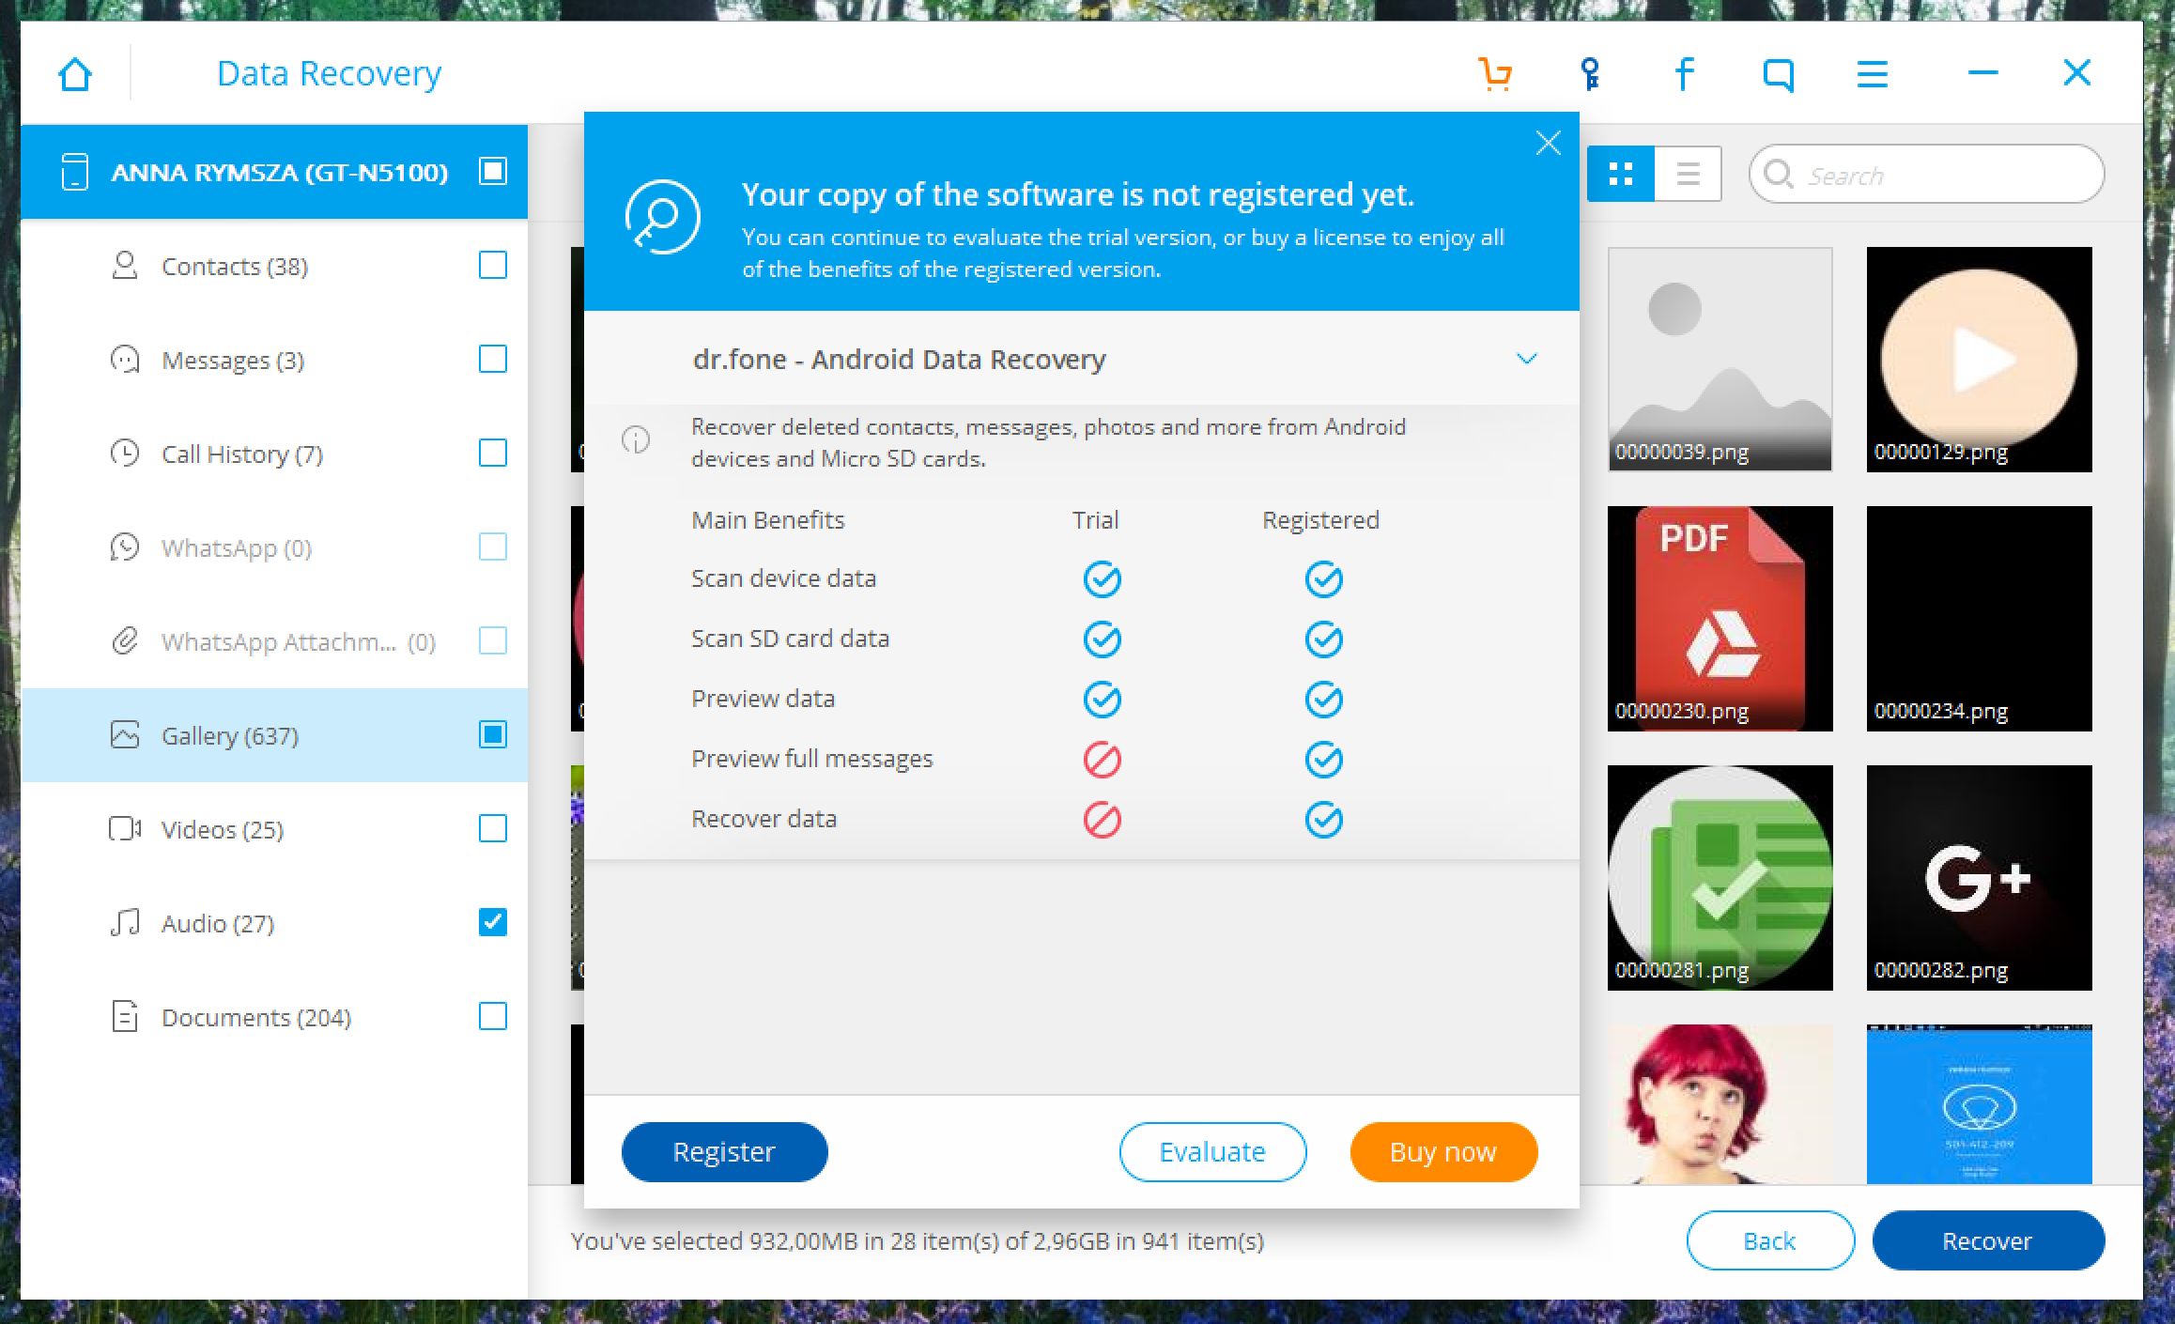The image size is (2175, 1324).
Task: Select the Messages (3) category
Action: coord(274,360)
